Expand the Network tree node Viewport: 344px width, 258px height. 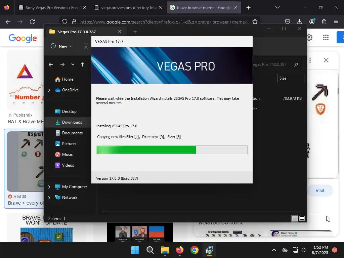click(49, 198)
